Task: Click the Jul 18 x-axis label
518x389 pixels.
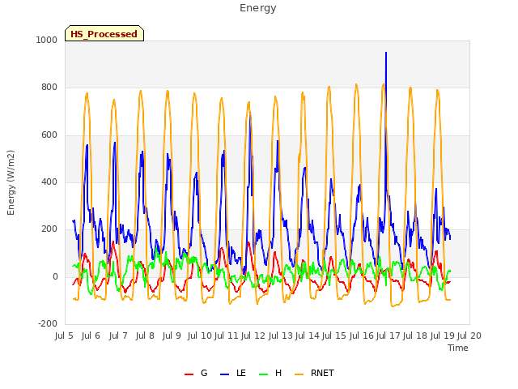Action: coord(415,336)
